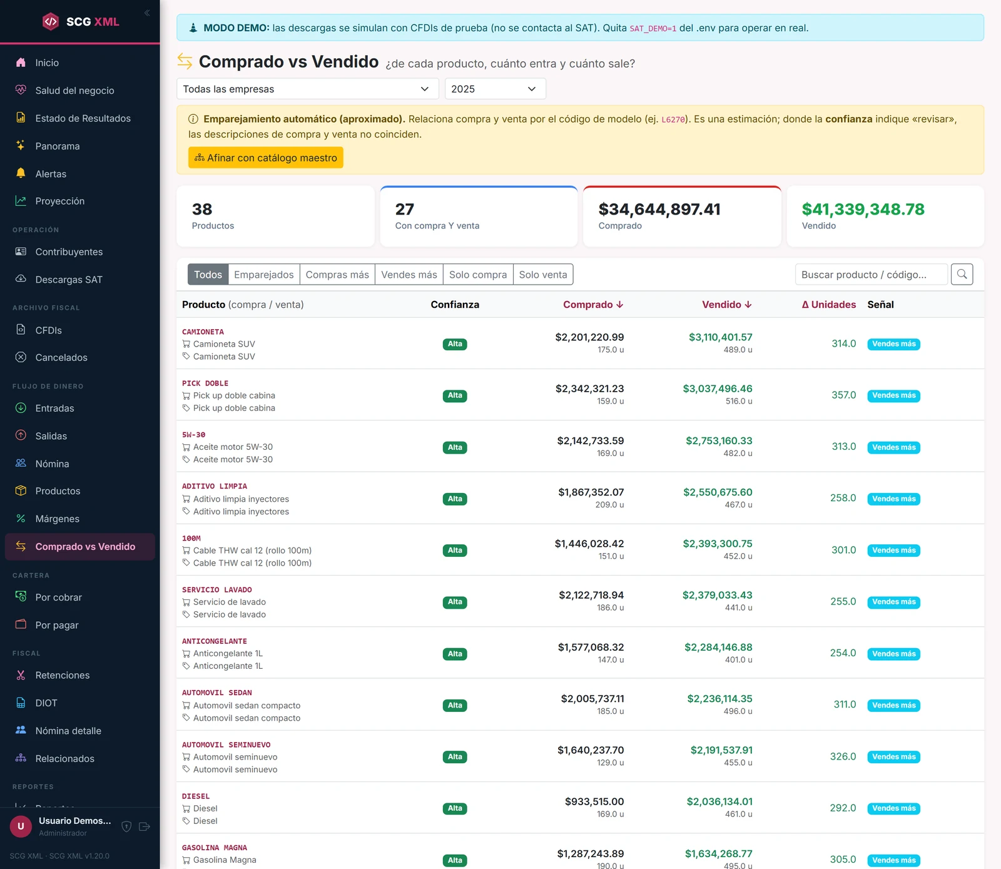Open the Nómina detalle sidebar link
Image resolution: width=1001 pixels, height=869 pixels.
[x=80, y=731]
